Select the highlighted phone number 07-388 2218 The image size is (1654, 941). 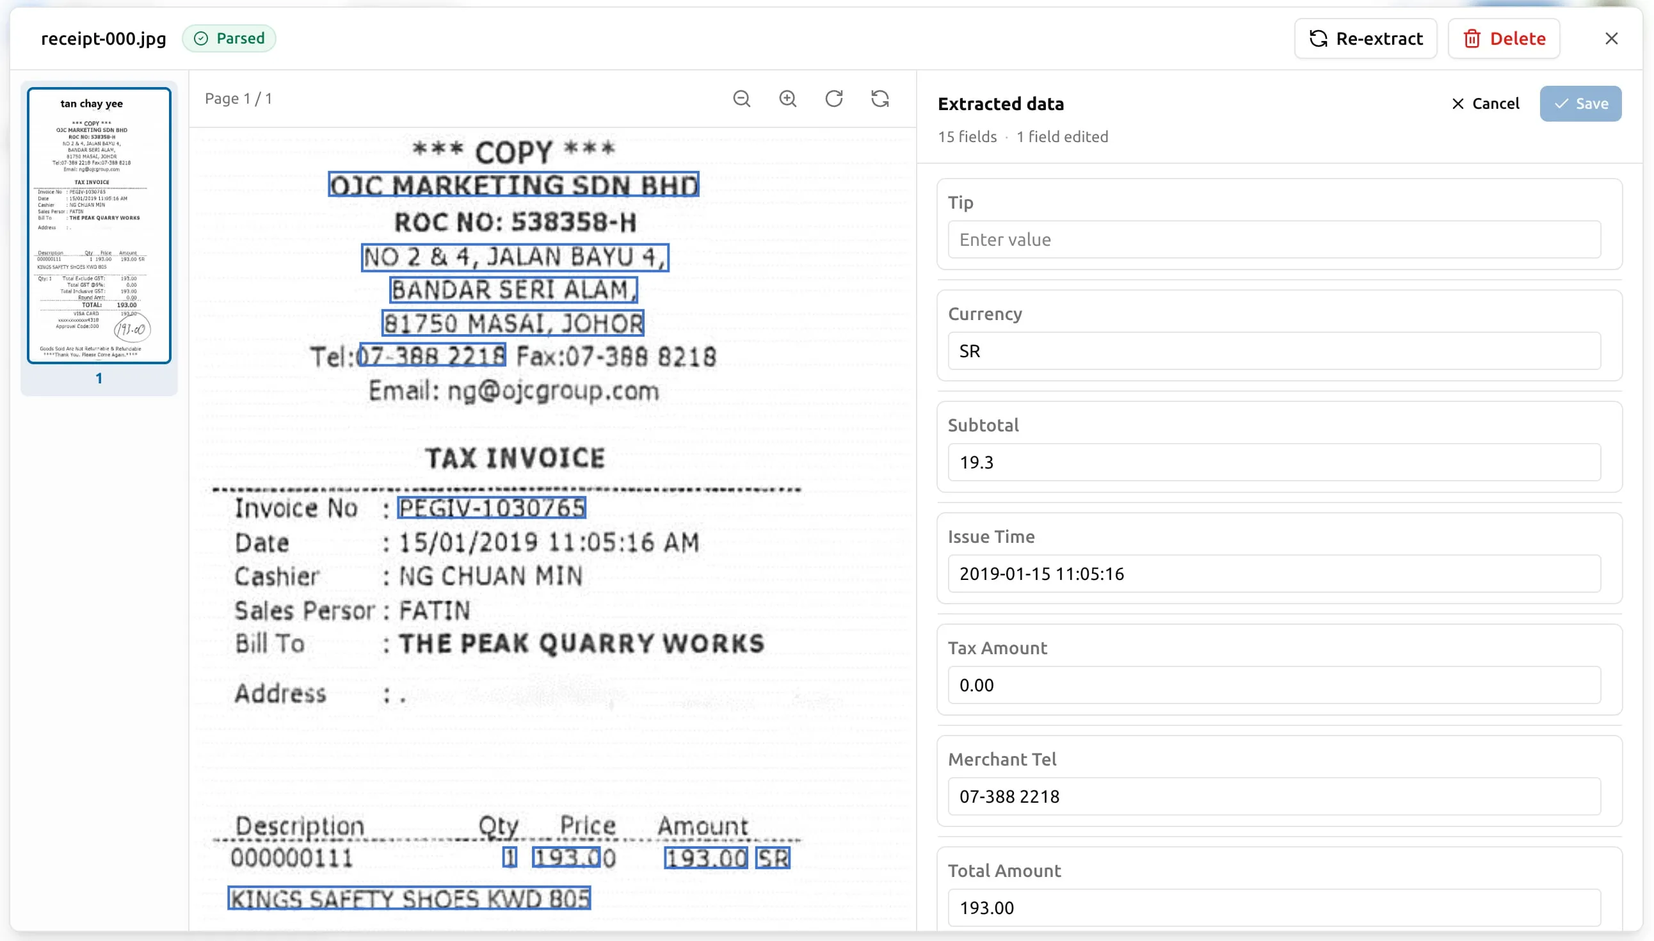[432, 355]
